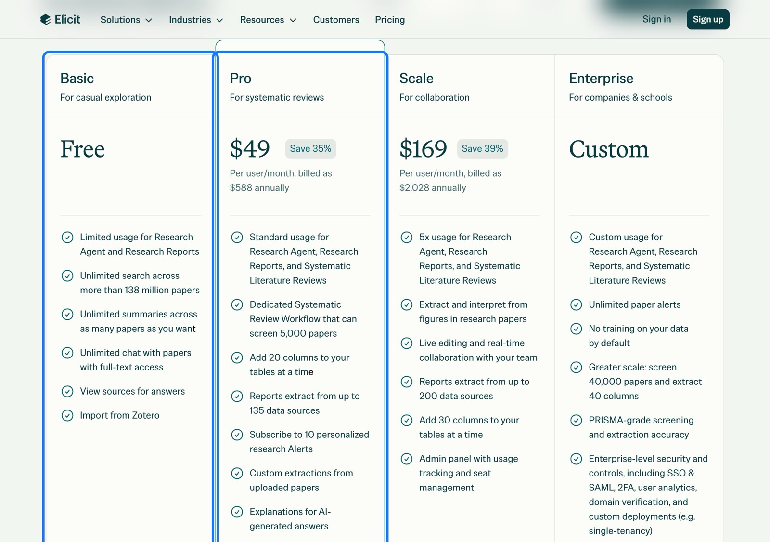Click the Sign up button
This screenshot has width=770, height=542.
pos(708,19)
